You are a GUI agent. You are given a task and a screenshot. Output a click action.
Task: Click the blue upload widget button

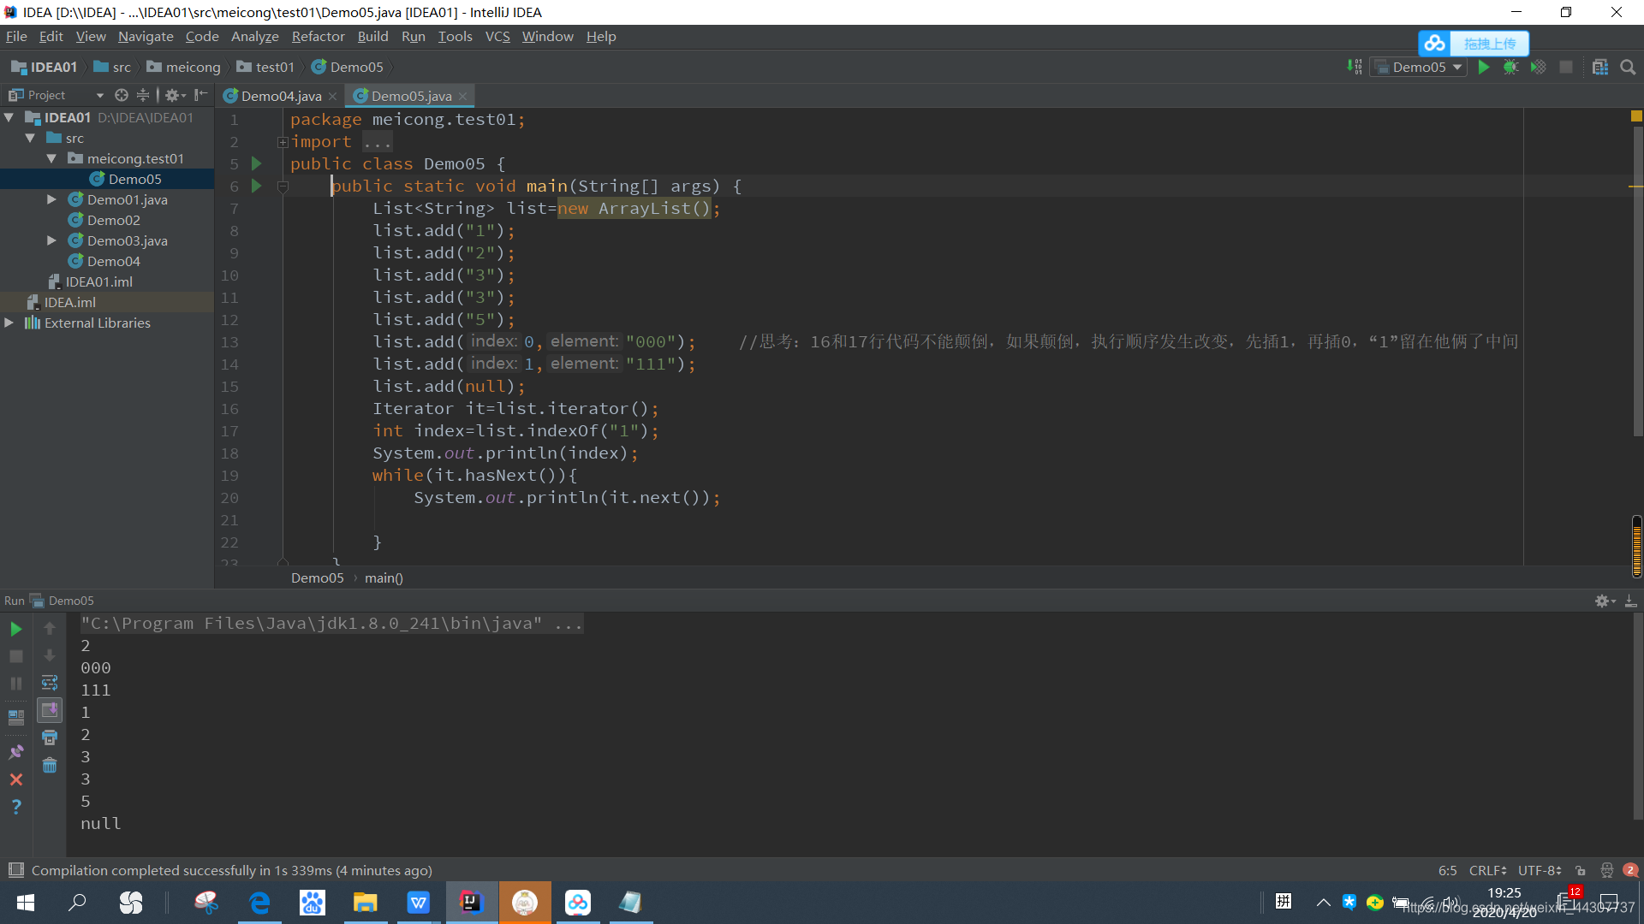click(x=1473, y=43)
